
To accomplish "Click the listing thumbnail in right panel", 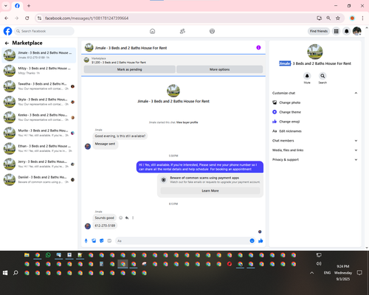I will click(x=315, y=52).
